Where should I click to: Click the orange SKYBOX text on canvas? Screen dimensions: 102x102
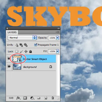tap(54, 16)
